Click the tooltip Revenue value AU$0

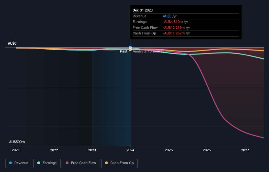[167, 16]
